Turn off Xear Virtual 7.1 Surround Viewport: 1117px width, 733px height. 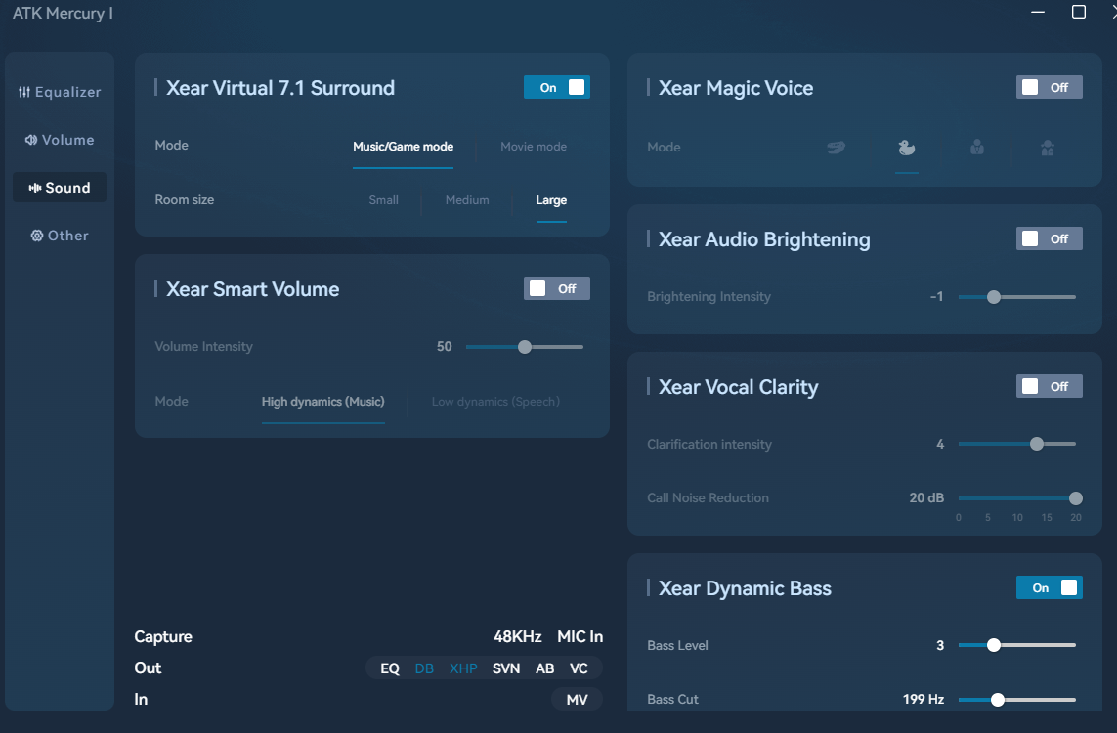pos(556,87)
